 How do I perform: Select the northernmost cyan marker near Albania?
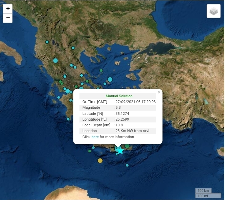click(47, 42)
